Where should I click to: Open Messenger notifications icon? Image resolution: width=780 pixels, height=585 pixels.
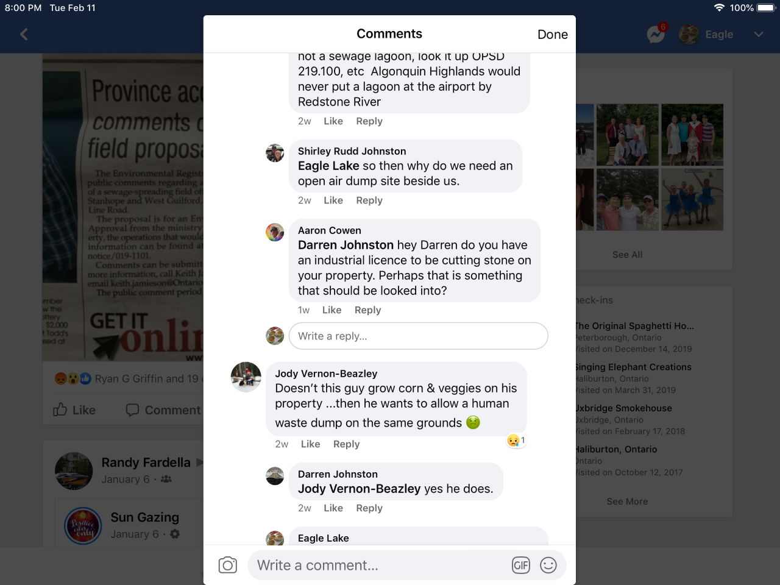tap(656, 34)
